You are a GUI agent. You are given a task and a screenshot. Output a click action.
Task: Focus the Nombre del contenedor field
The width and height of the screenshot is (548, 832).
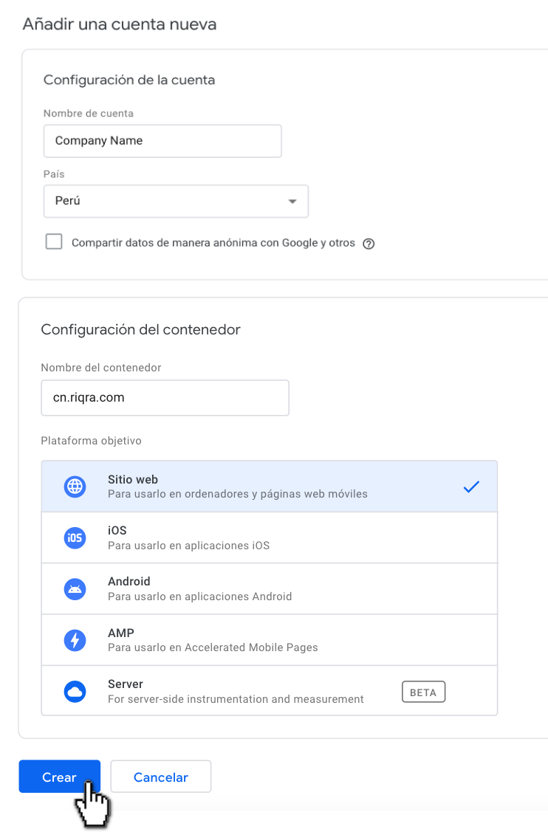coord(165,397)
